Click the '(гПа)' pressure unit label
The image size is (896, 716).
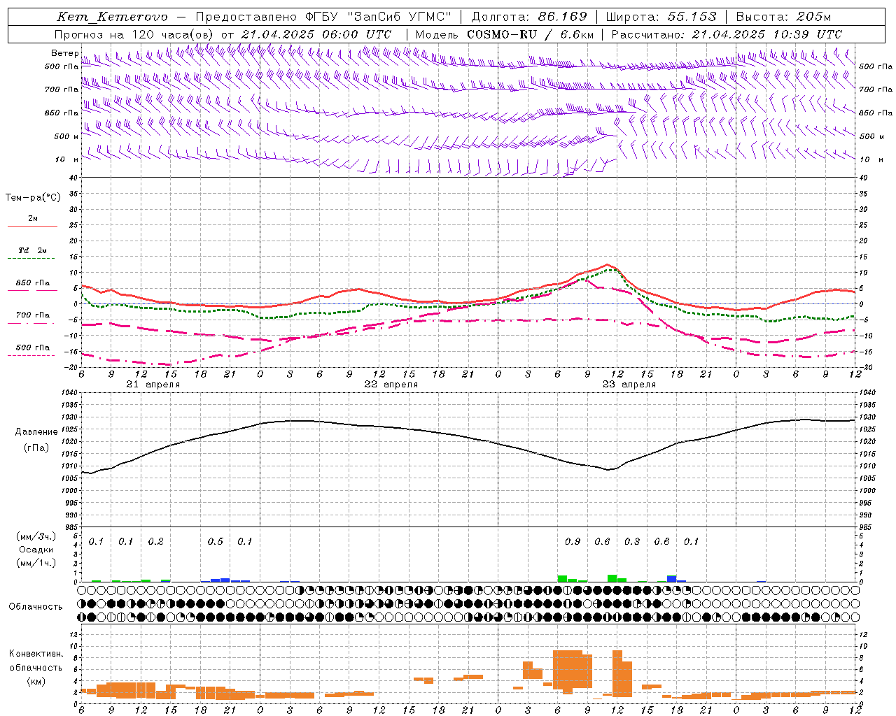tap(36, 448)
